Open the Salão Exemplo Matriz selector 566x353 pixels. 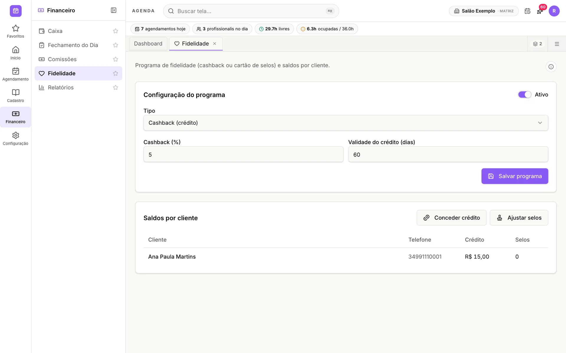[483, 11]
